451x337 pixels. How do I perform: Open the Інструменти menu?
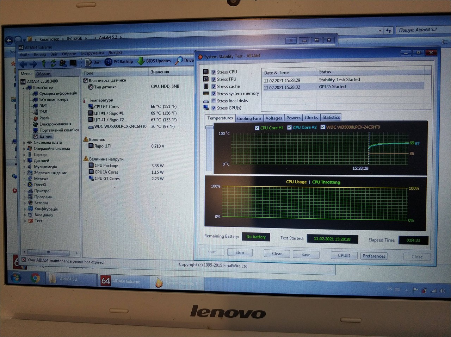pyautogui.click(x=92, y=53)
